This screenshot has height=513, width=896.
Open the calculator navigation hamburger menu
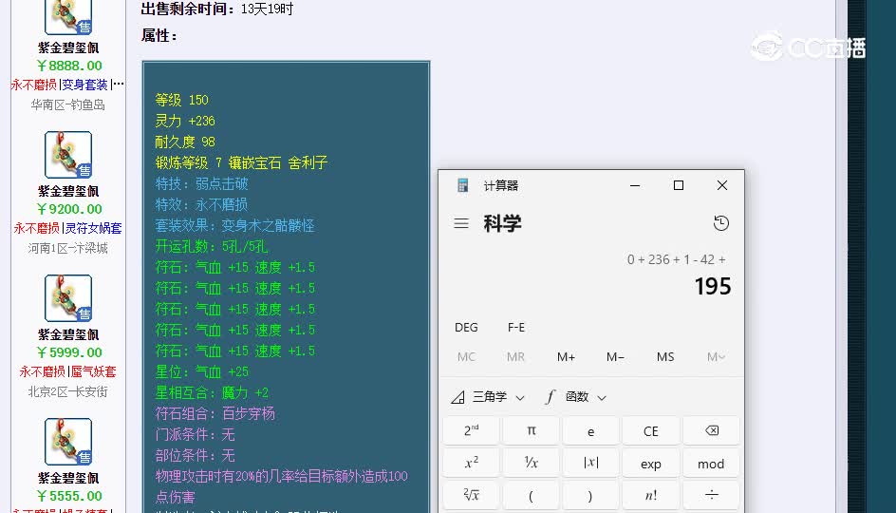coord(461,223)
